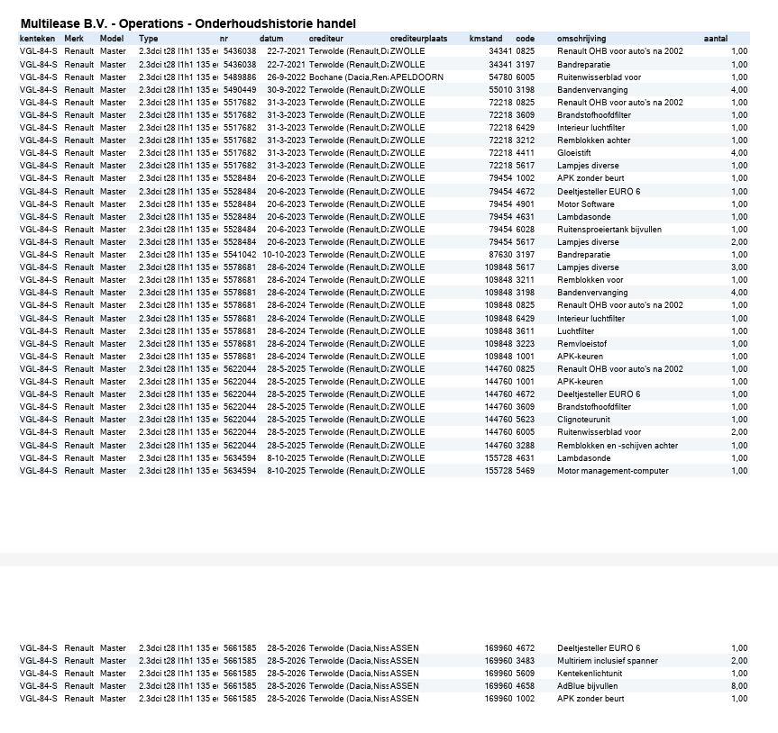Click the Gloeistift description cell
This screenshot has width=778, height=733.
573,153
